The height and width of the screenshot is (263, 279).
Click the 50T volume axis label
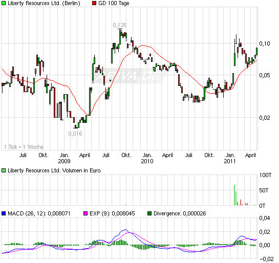264,191
